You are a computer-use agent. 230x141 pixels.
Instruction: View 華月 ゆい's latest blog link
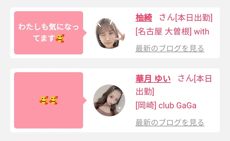170,122
